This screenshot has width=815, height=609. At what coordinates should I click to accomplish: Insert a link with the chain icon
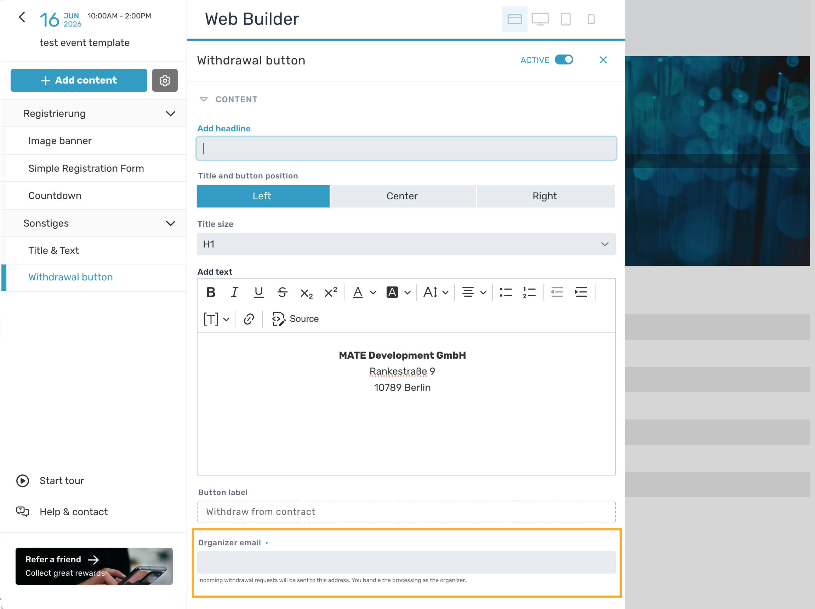tap(249, 319)
